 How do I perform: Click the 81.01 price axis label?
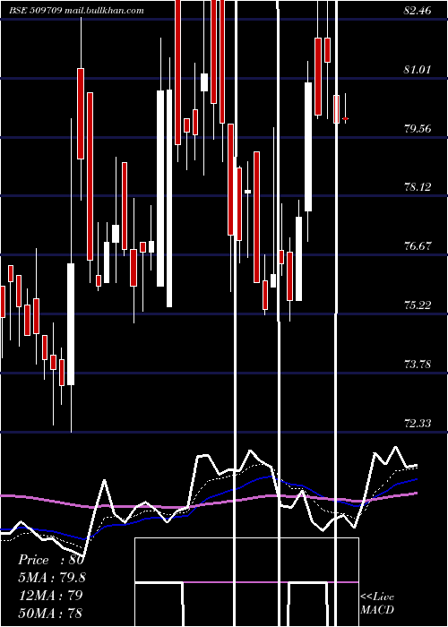(418, 70)
